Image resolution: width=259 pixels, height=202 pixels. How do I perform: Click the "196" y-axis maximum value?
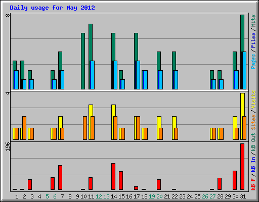(x=8, y=146)
